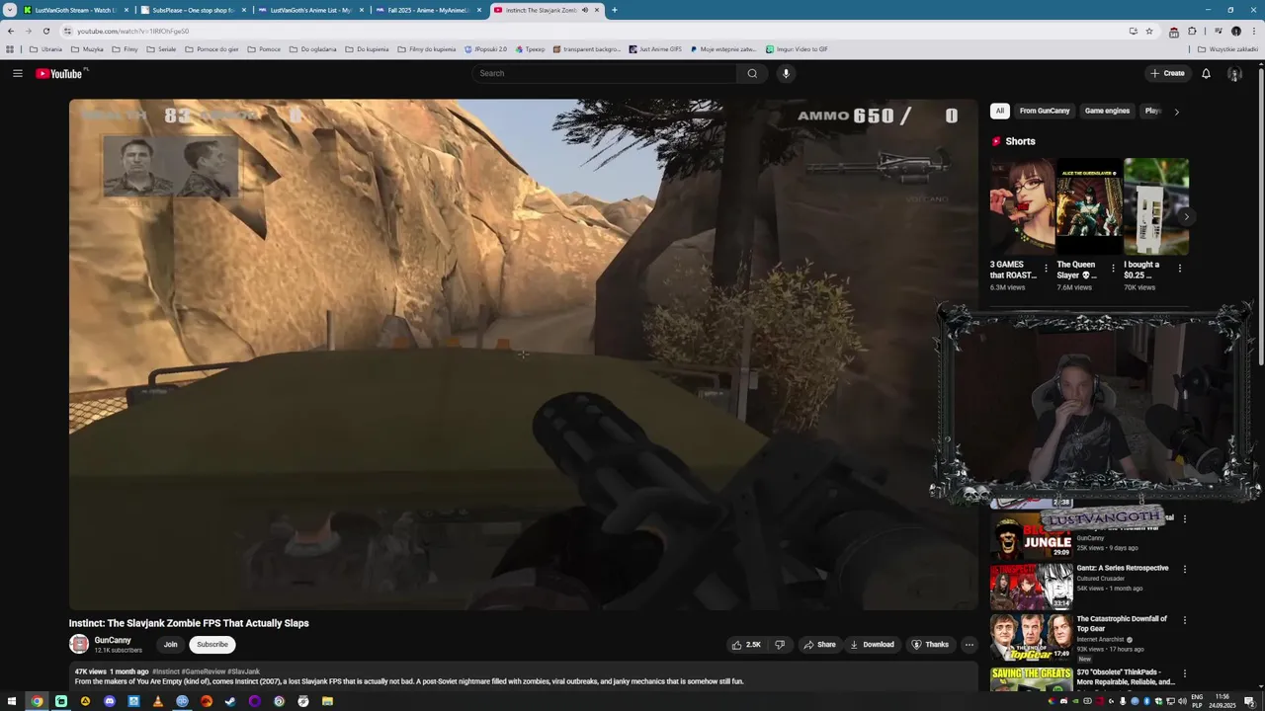
Task: Open 'Imgur: Video to GIF' bookmark
Action: (797, 48)
